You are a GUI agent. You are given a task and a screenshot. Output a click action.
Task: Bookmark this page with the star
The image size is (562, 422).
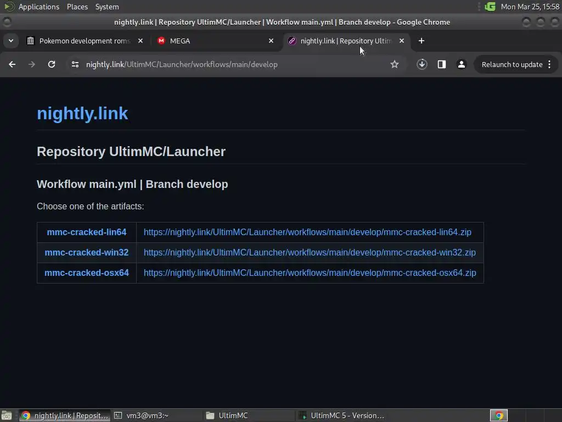coord(395,64)
